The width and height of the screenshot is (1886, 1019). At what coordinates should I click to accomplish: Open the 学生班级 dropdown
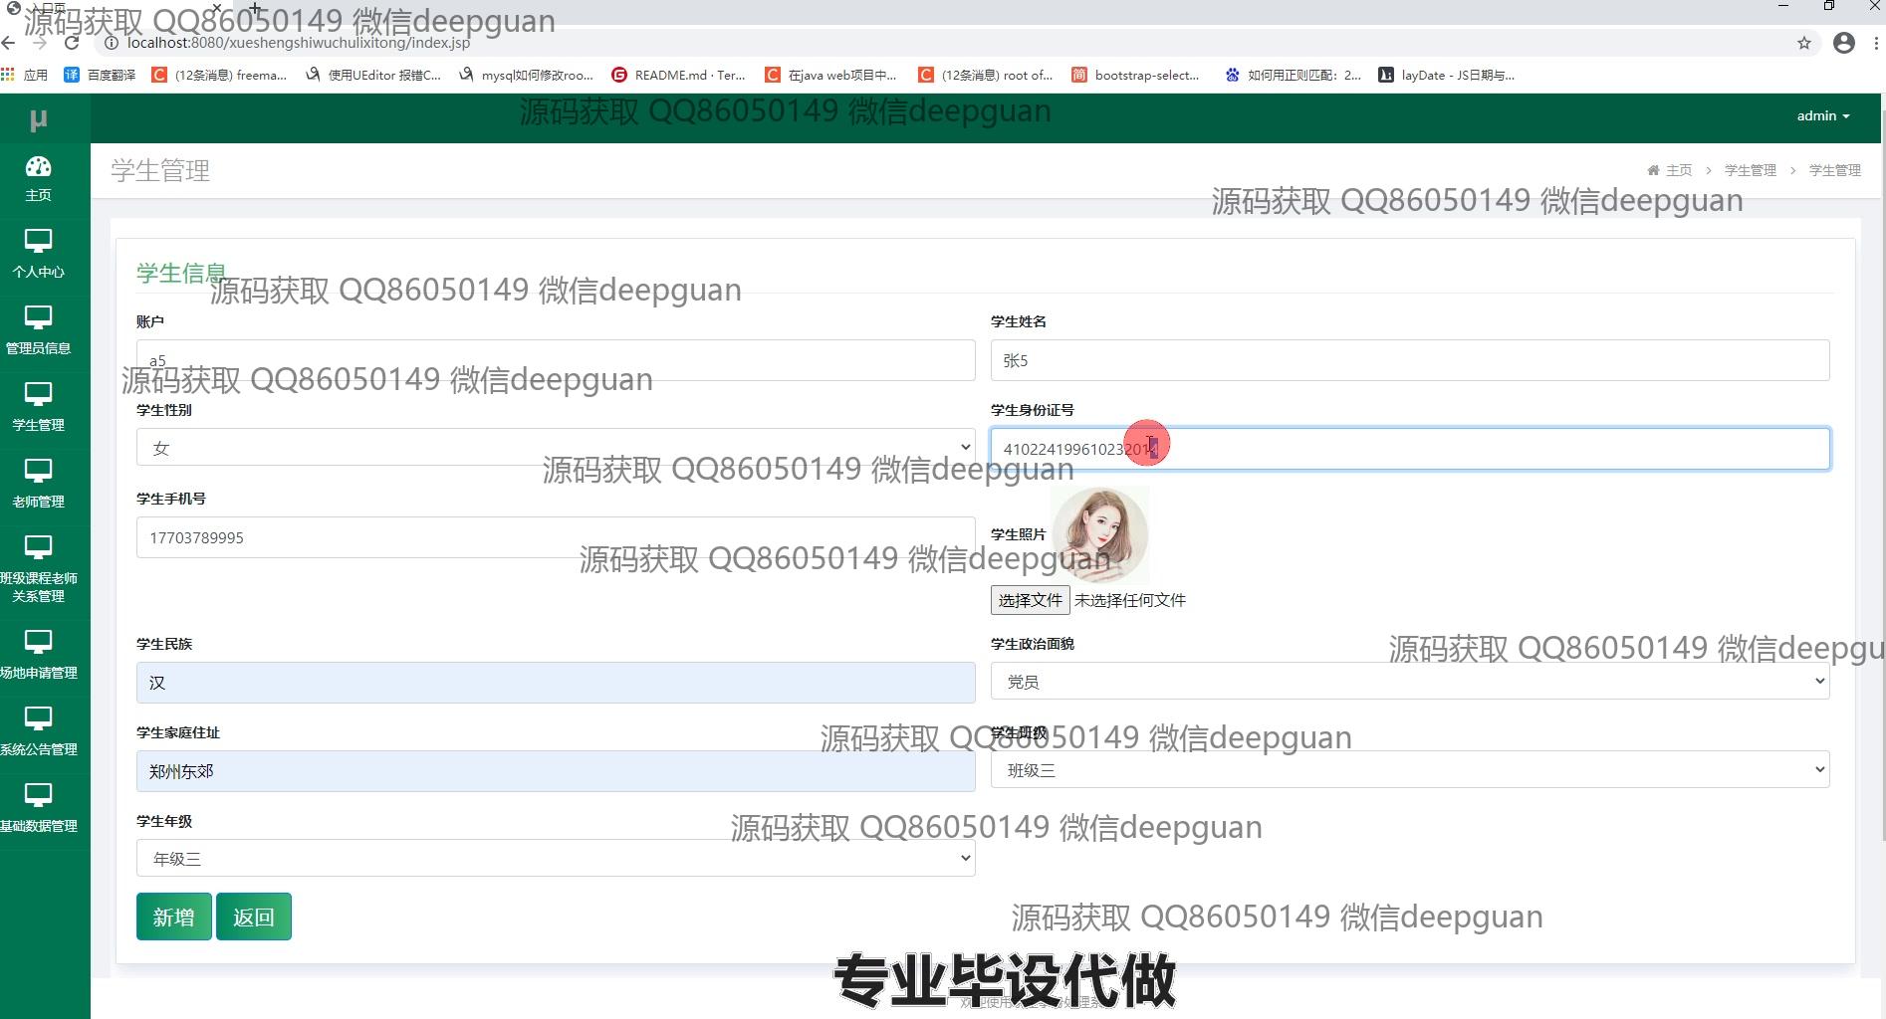pyautogui.click(x=1409, y=769)
